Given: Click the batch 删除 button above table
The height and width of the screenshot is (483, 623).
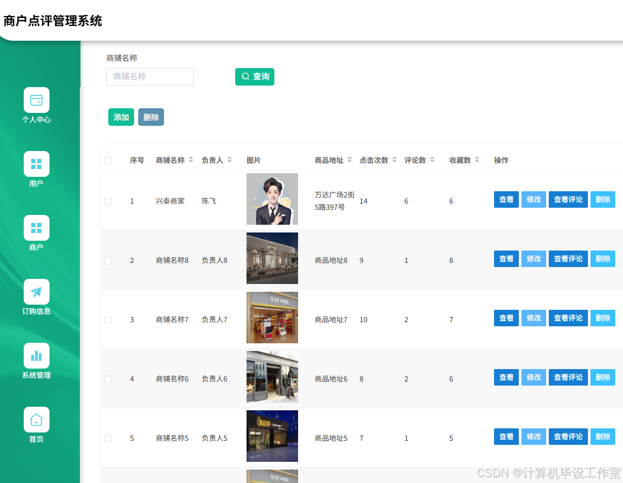Looking at the screenshot, I should coord(151,117).
